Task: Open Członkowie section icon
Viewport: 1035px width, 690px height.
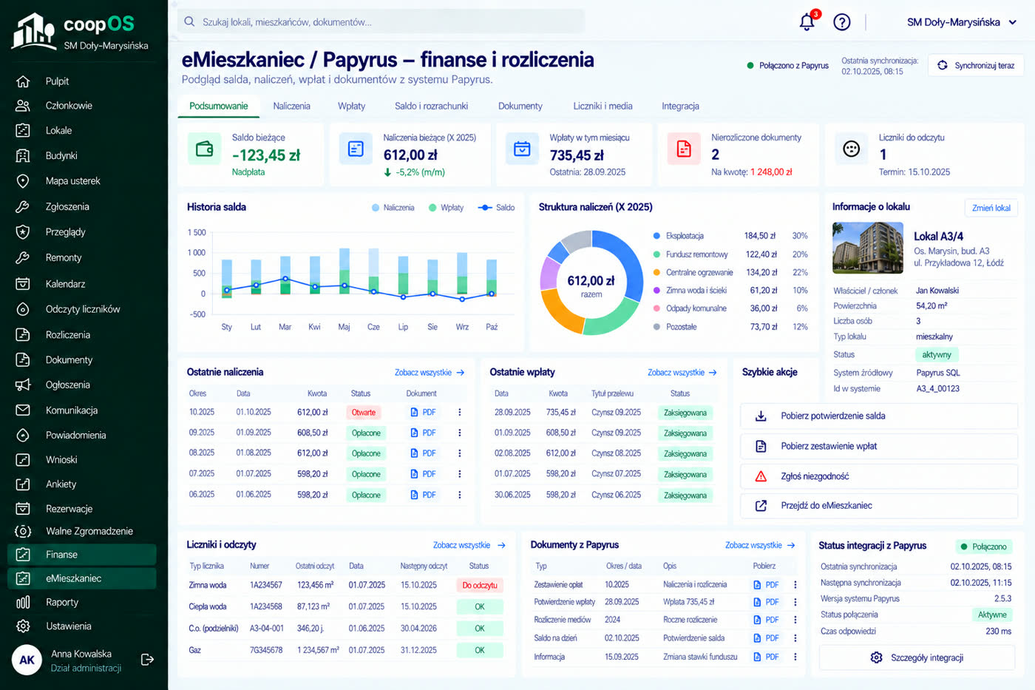Action: coord(23,106)
